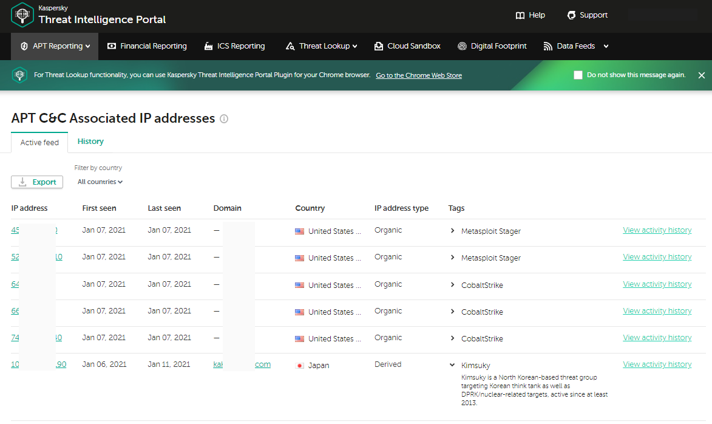The image size is (712, 424).
Task: Click the Export button
Action: (x=37, y=182)
